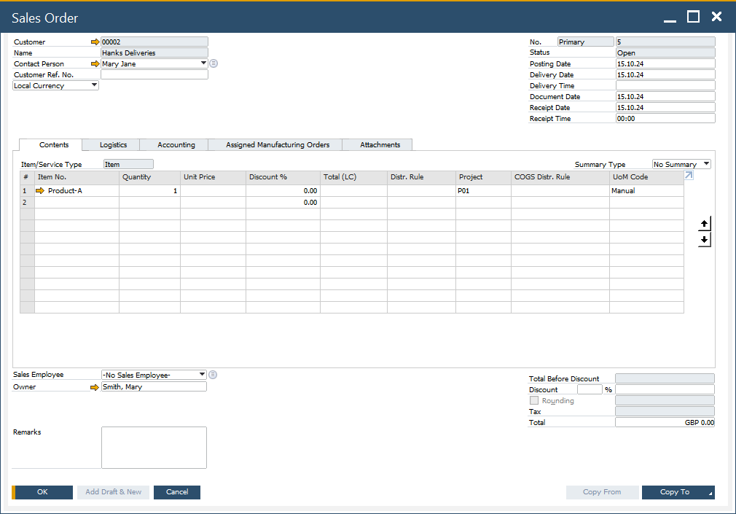Open the Sales Employee dropdown
736x514 pixels.
click(203, 374)
